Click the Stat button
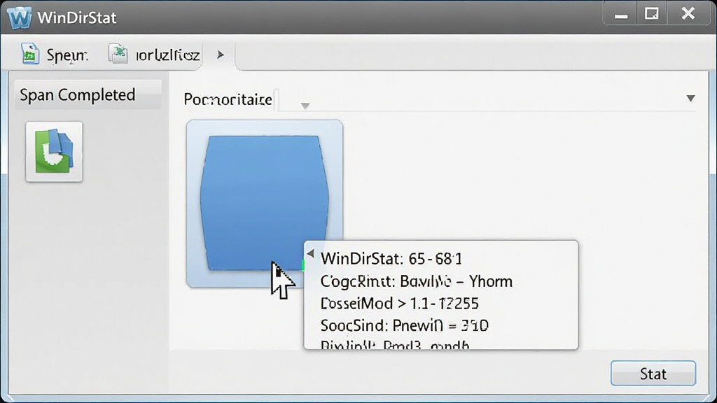 point(653,374)
